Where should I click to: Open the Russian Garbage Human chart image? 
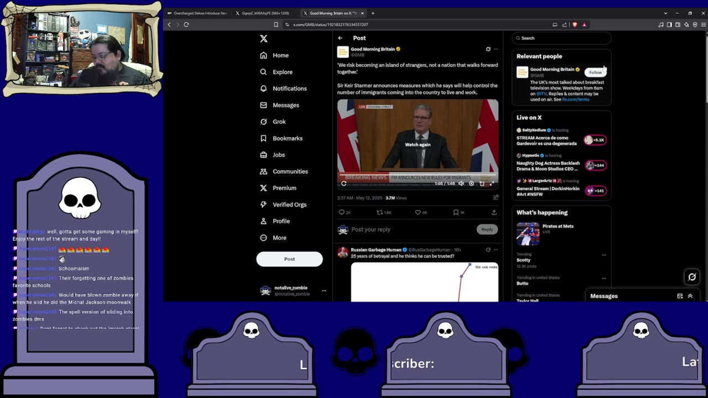pos(424,282)
